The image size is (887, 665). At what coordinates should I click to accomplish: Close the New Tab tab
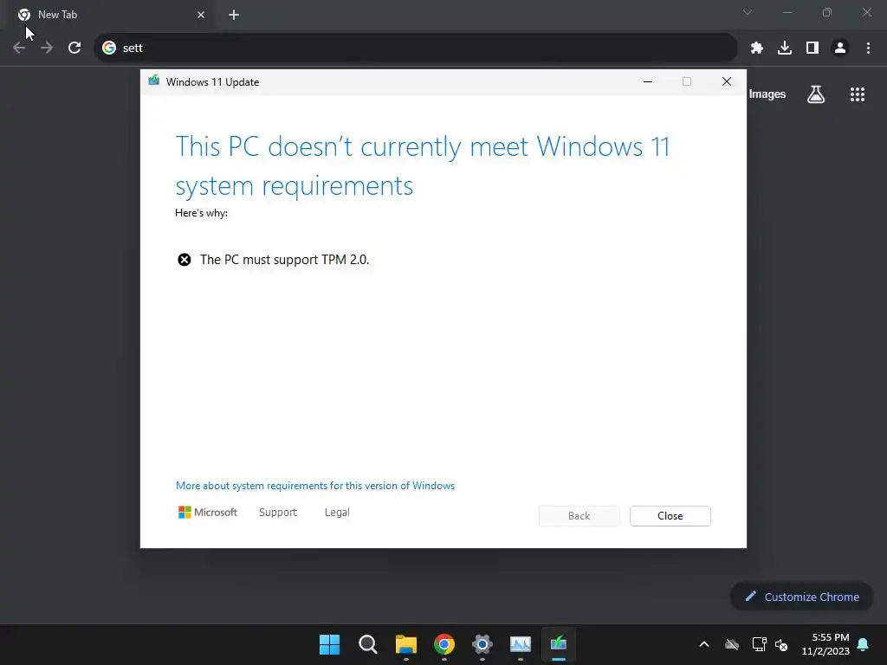pyautogui.click(x=201, y=15)
